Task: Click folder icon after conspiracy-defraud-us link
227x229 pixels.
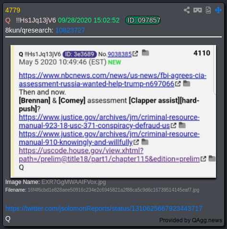Action: [182, 125]
